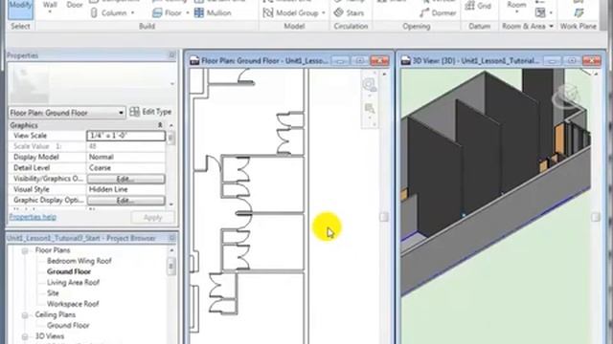Image resolution: width=613 pixels, height=344 pixels.
Task: Select Ground Floor under Floor Plans
Action: point(69,271)
